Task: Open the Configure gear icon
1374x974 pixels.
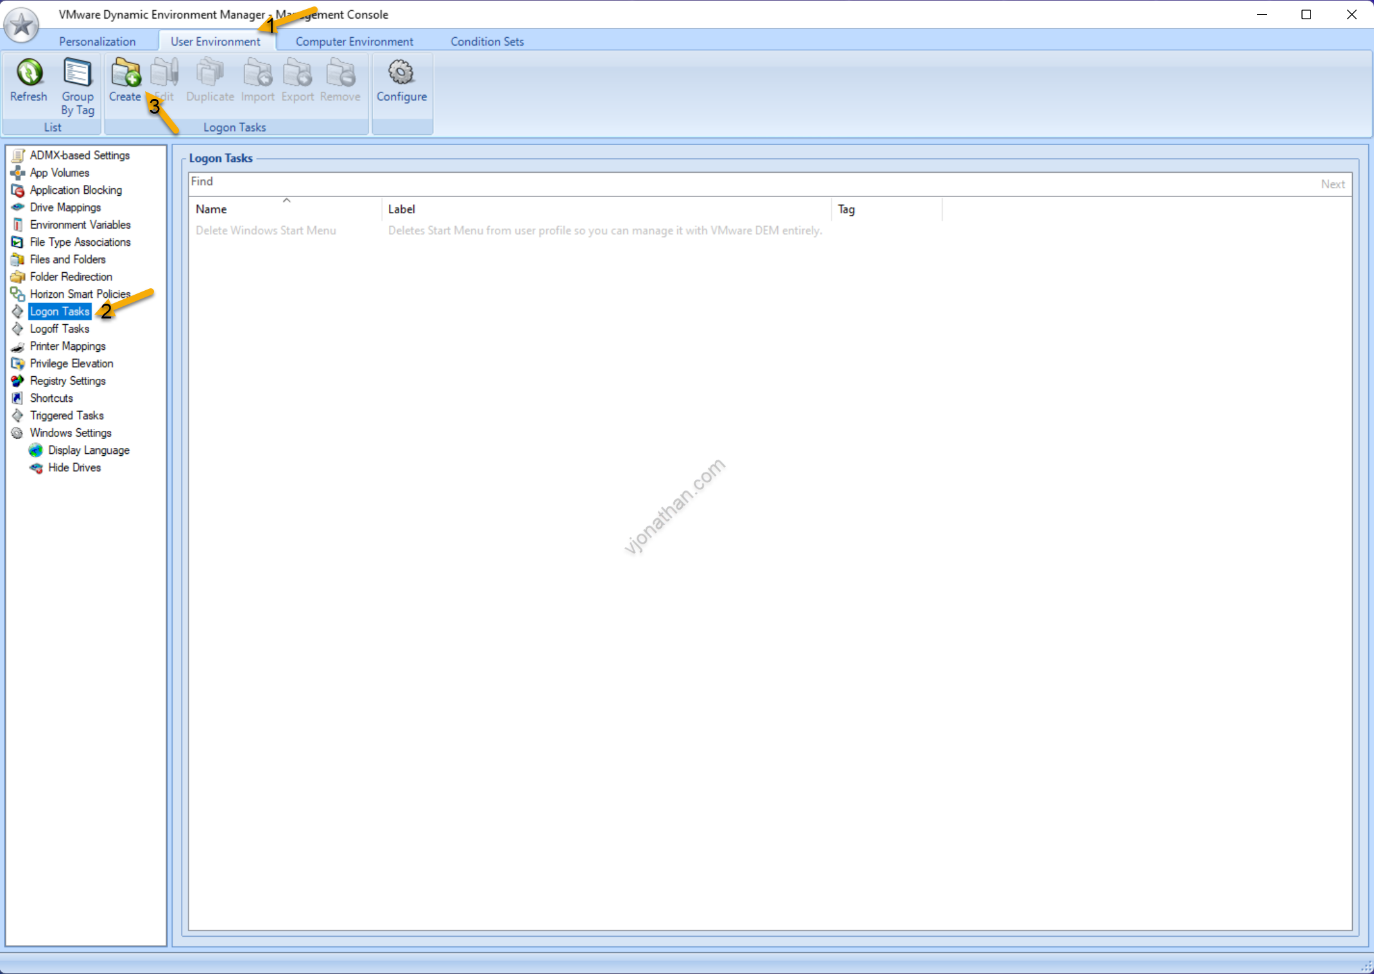Action: point(402,73)
